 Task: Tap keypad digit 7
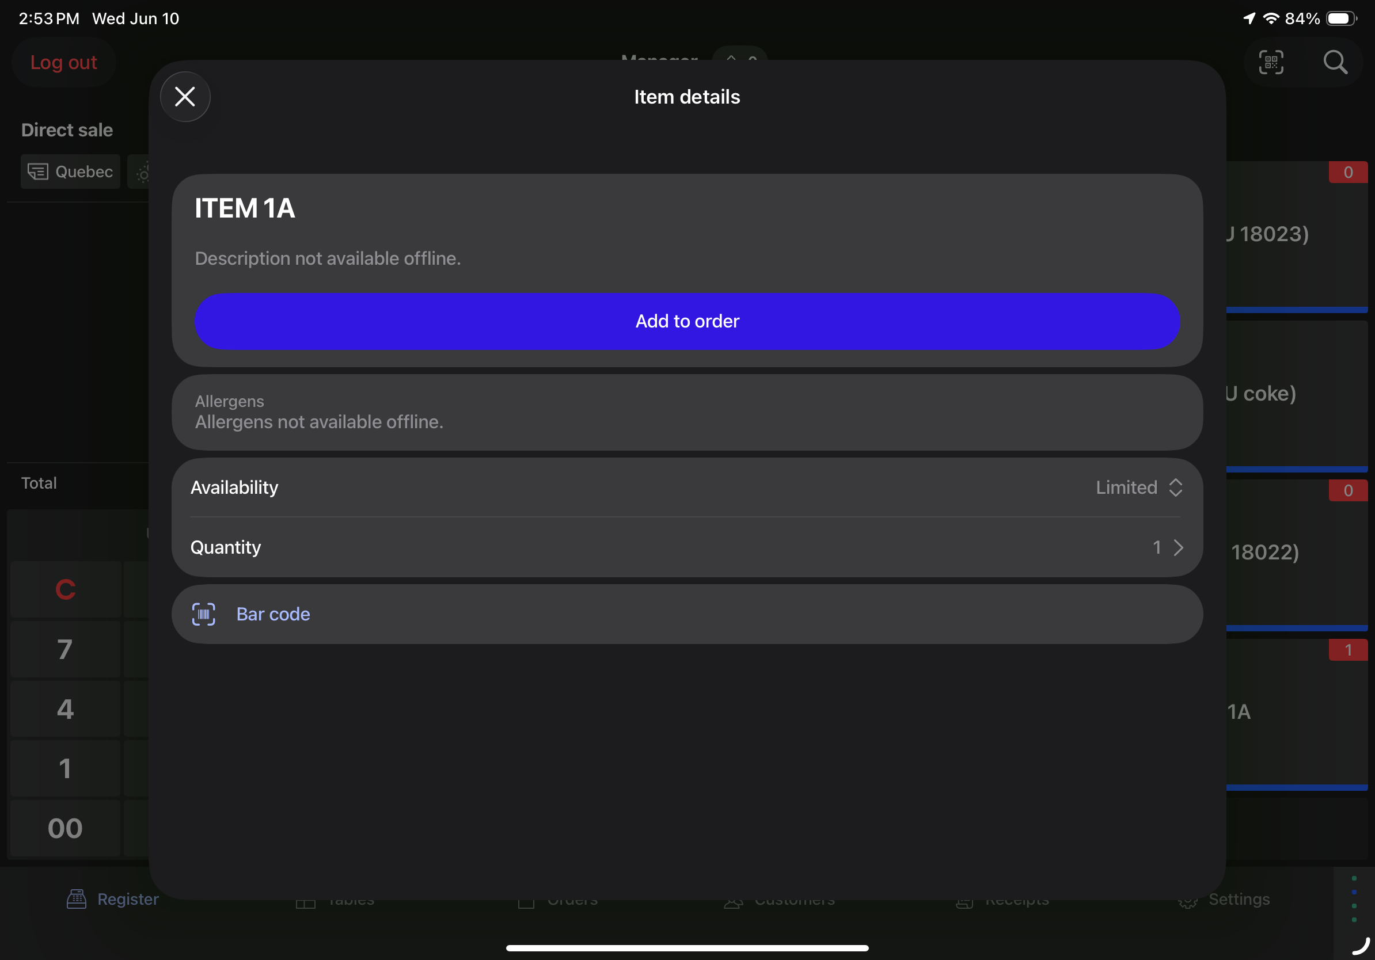click(65, 649)
